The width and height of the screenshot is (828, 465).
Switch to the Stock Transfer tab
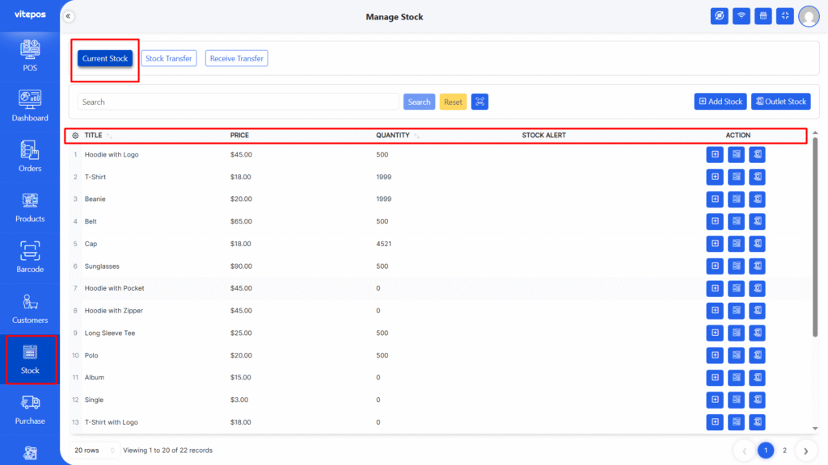(x=168, y=58)
